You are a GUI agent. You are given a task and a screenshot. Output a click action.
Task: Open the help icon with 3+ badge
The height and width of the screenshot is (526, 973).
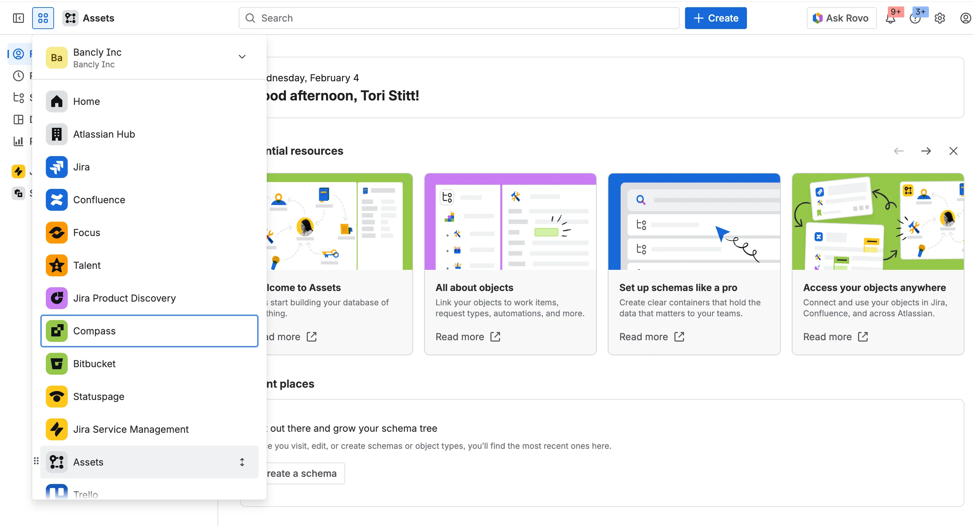915,18
